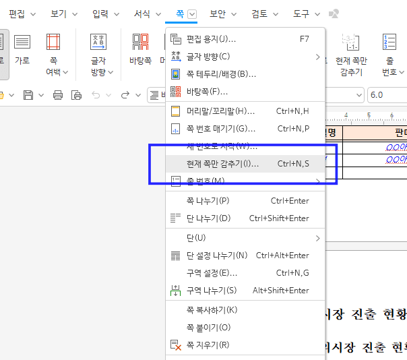This screenshot has width=407, height=360.
Task: Click the save icon in toolbar
Action: click(28, 95)
